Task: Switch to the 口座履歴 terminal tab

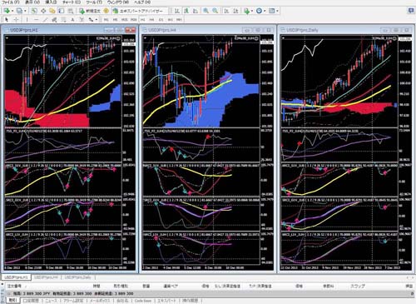Action: [x=30, y=301]
